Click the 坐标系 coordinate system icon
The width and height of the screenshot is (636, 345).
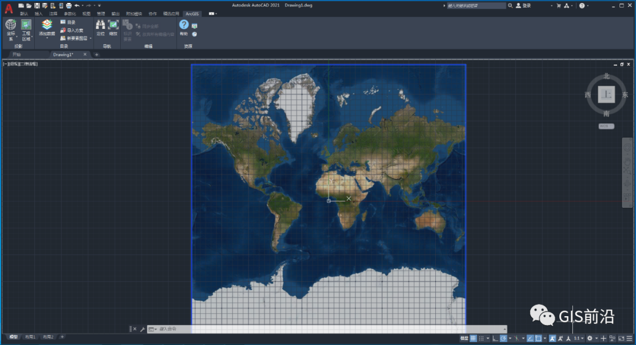[11, 25]
